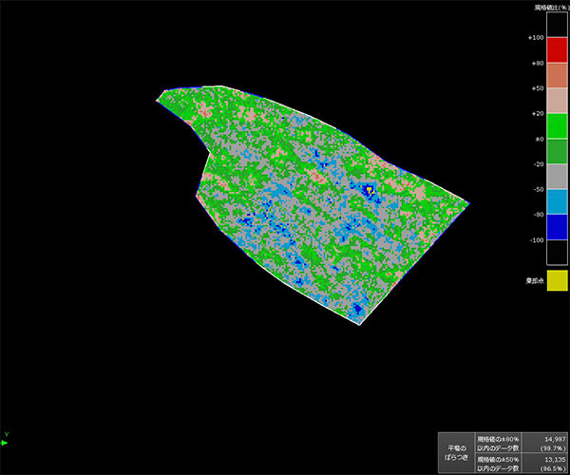Choose the gray legend swatch

[557, 176]
